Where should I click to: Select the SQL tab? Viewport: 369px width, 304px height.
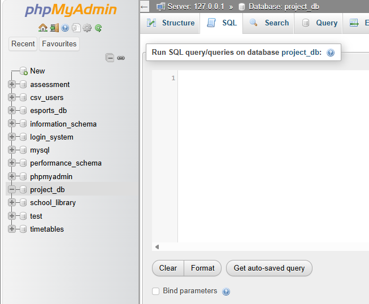coord(222,23)
